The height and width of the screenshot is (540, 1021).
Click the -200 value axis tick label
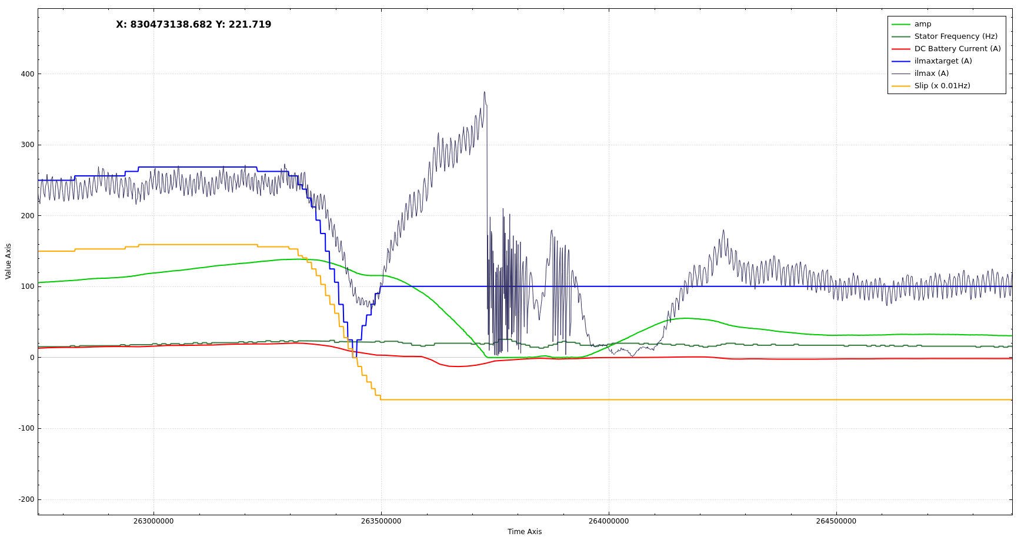(x=26, y=499)
